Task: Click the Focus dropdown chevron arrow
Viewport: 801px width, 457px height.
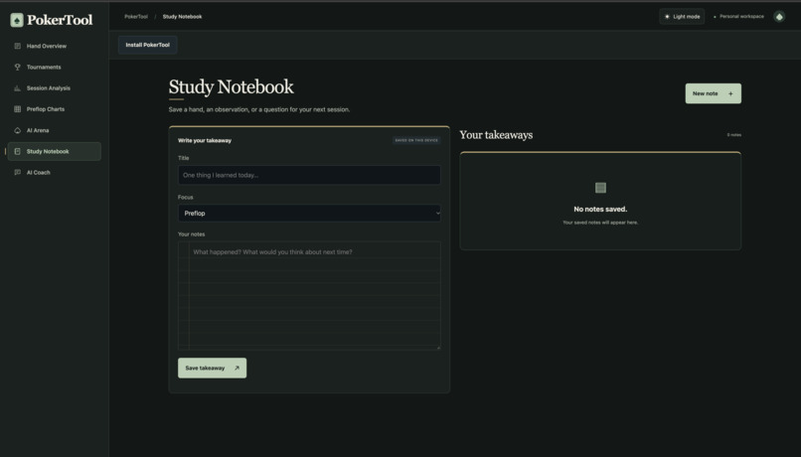Action: (437, 213)
